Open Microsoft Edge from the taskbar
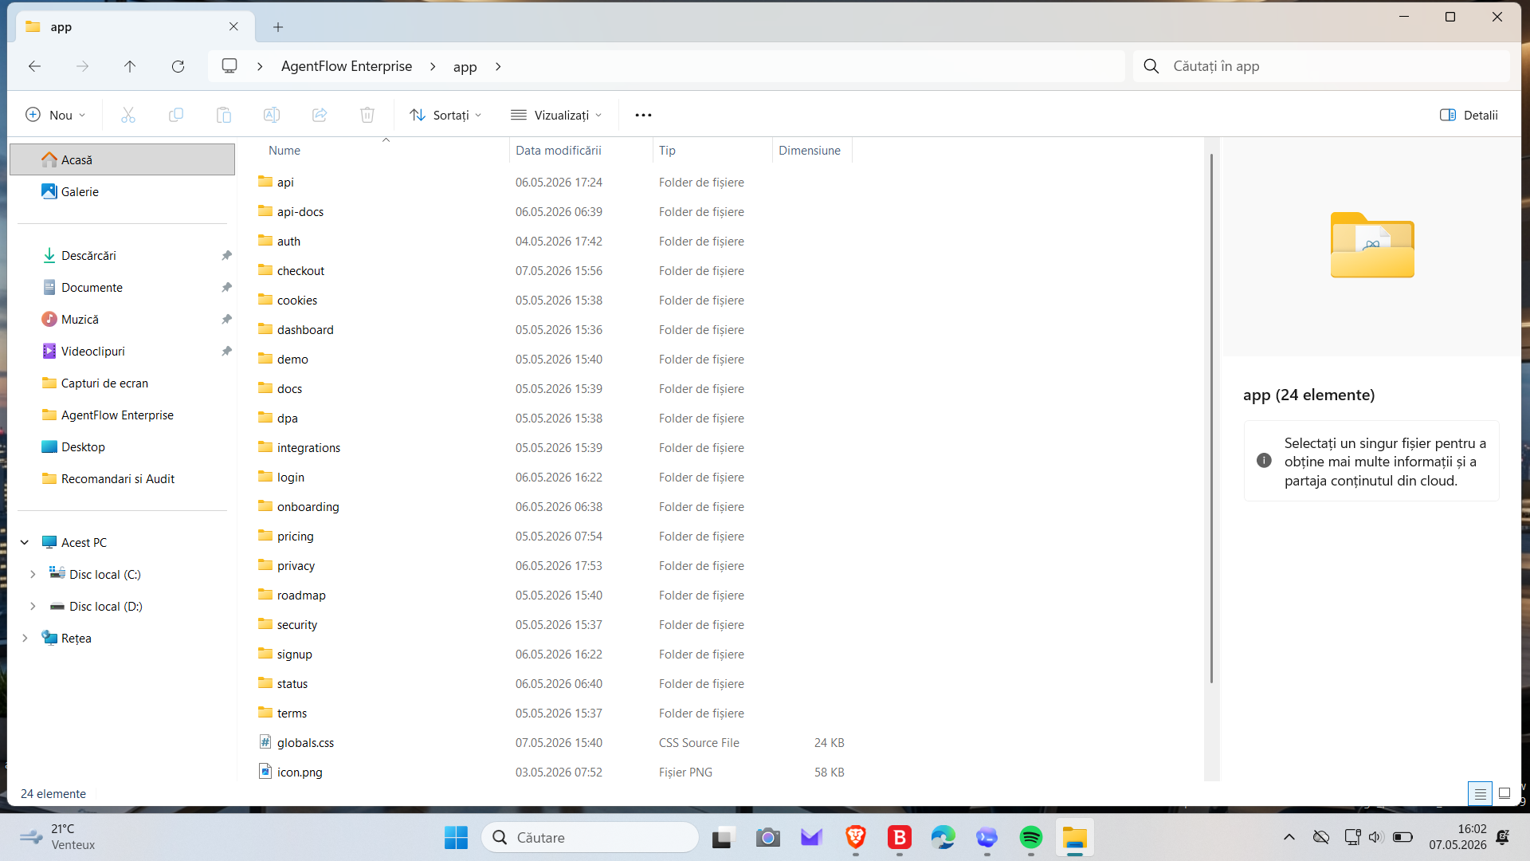This screenshot has height=861, width=1530. [943, 837]
